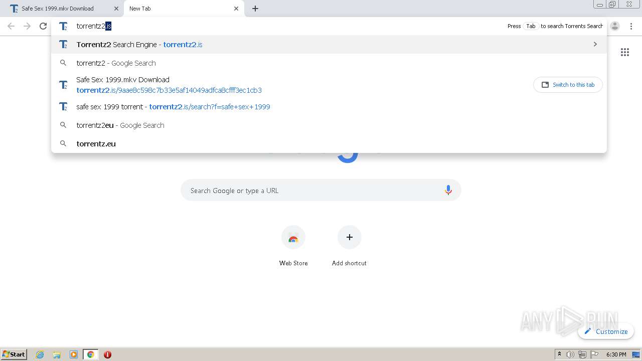The width and height of the screenshot is (642, 361).
Task: Select the New Tab tab
Action: [x=184, y=9]
